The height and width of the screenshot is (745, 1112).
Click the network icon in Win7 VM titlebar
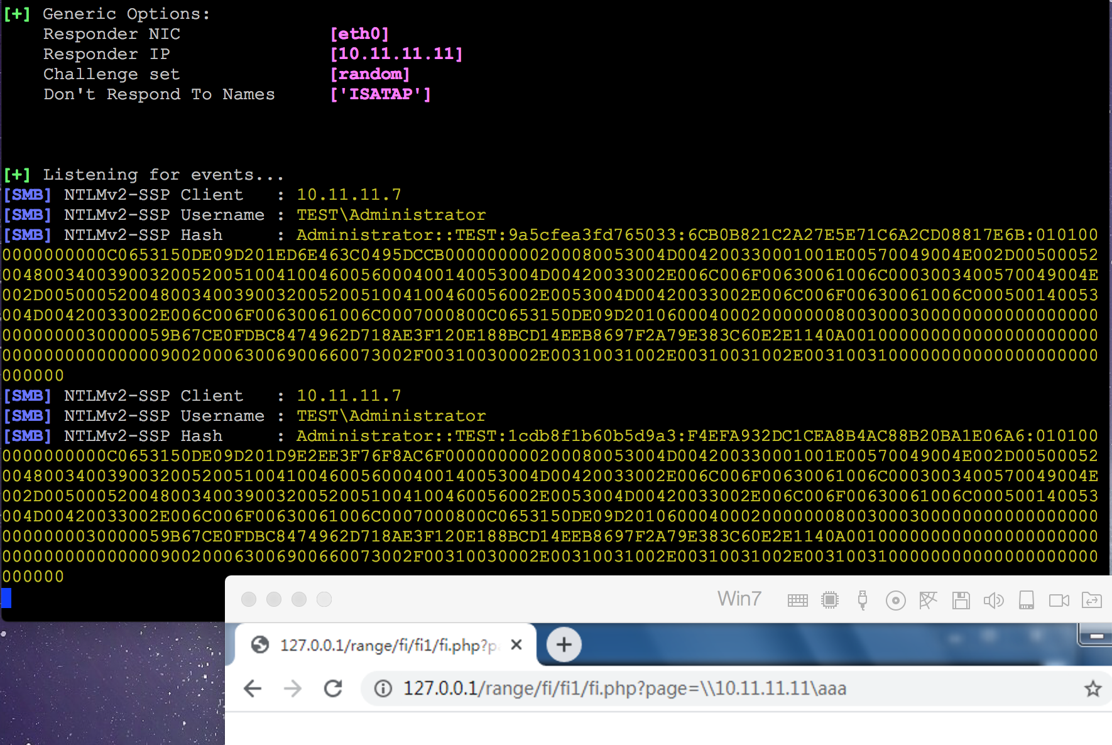(x=928, y=601)
